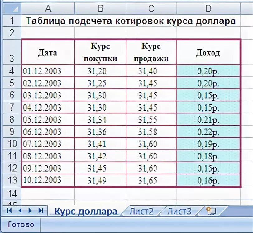Select row 3 header
253x233 pixels.
[12, 52]
